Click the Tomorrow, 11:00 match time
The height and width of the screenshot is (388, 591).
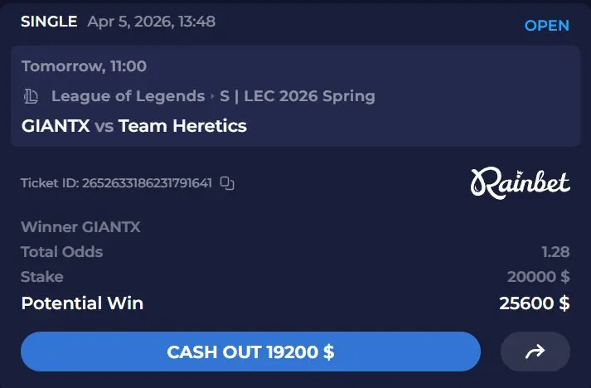coord(84,66)
